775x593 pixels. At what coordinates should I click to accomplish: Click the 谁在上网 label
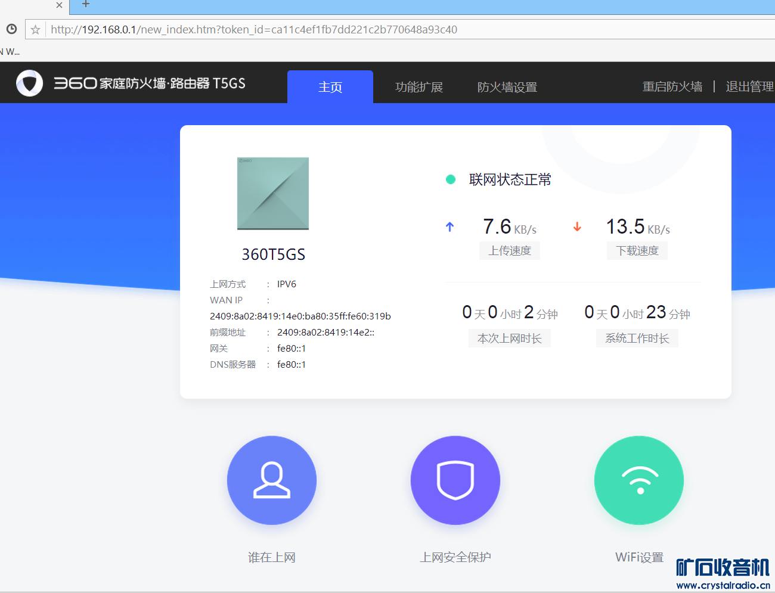pyautogui.click(x=272, y=557)
